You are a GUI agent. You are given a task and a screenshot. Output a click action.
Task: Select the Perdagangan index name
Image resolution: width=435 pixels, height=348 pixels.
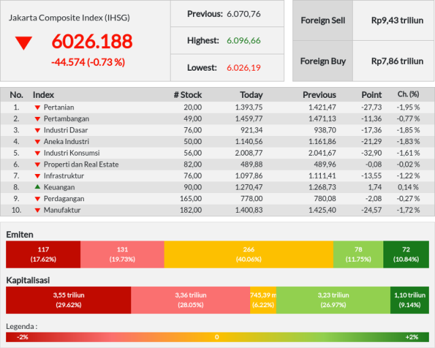(x=64, y=198)
